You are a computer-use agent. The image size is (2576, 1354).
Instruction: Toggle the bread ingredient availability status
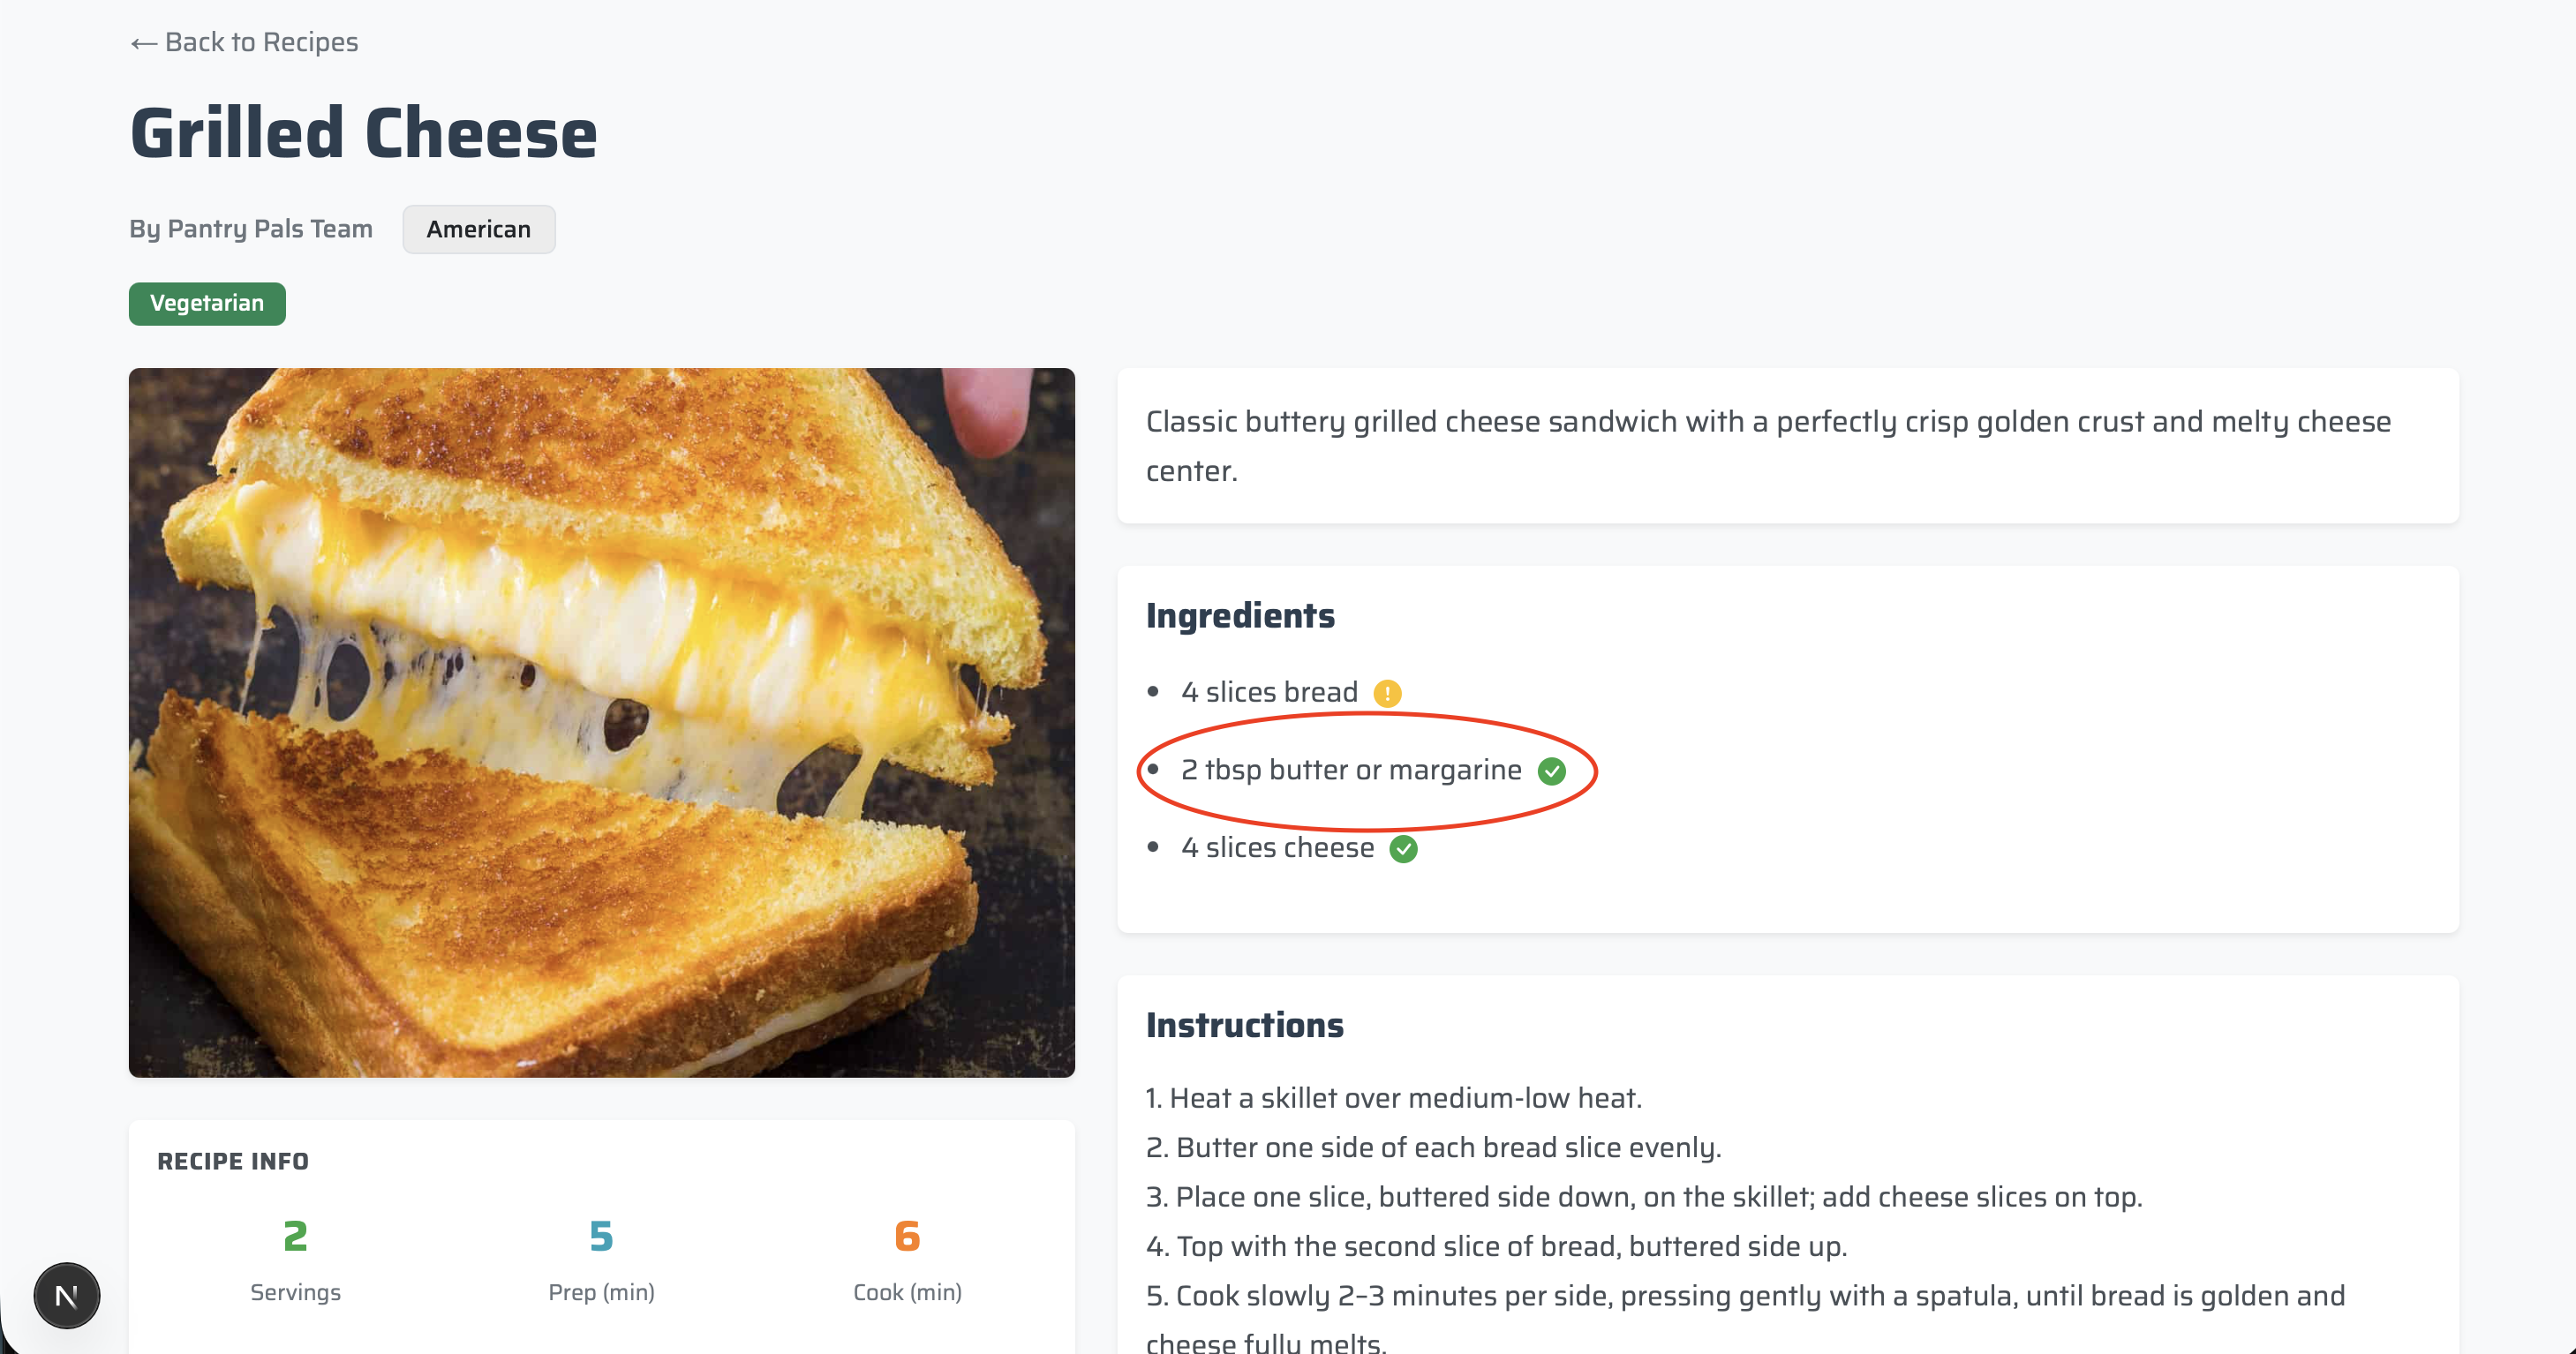point(1388,692)
